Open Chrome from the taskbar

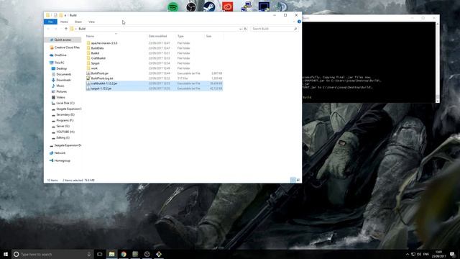point(124,254)
